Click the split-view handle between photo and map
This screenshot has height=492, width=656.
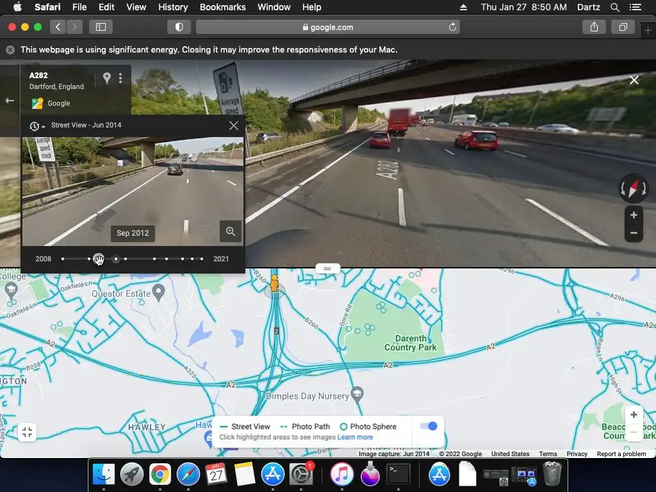pyautogui.click(x=327, y=268)
